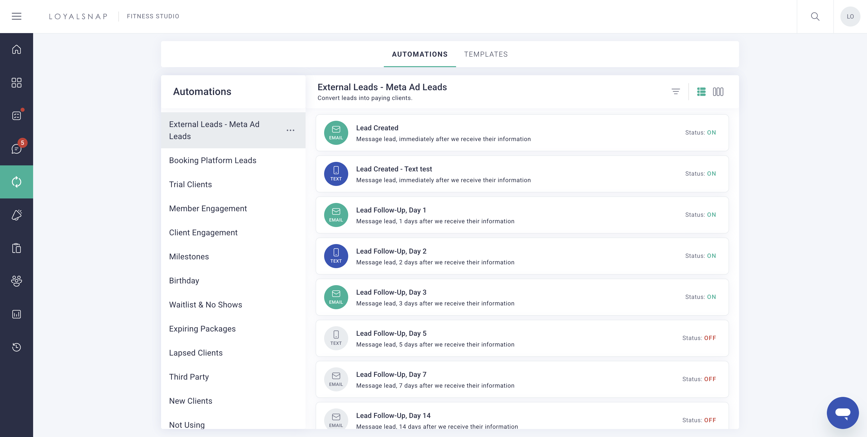Open the ellipsis menu for External Leads
This screenshot has height=437, width=867.
(290, 131)
